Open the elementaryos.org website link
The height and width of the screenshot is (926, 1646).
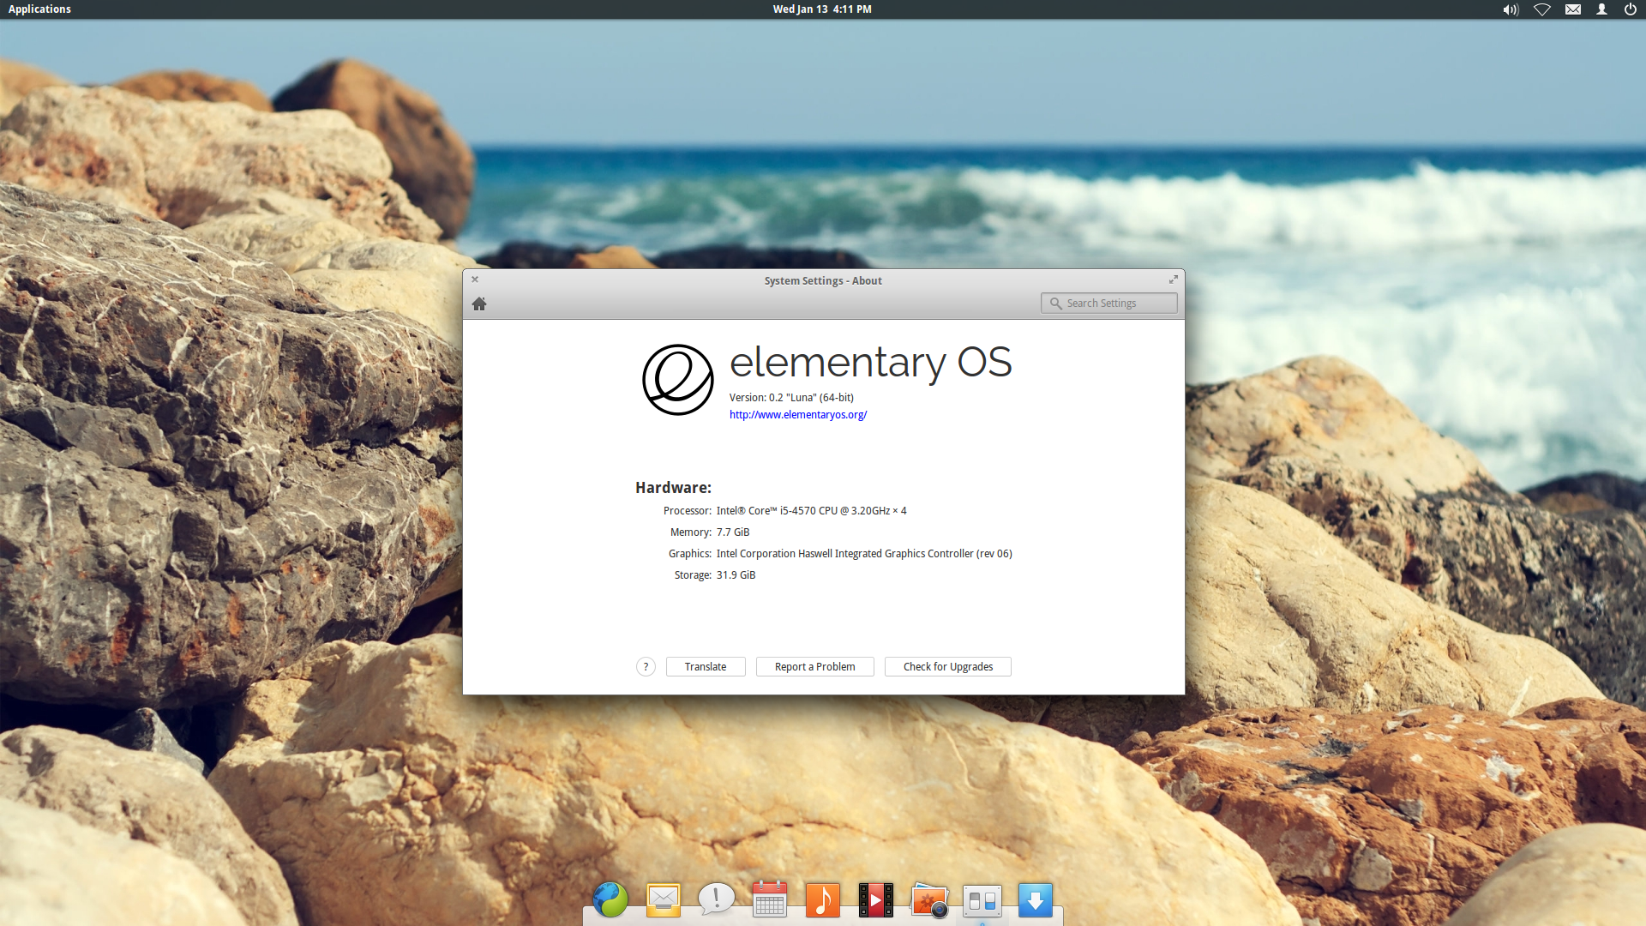tap(797, 415)
